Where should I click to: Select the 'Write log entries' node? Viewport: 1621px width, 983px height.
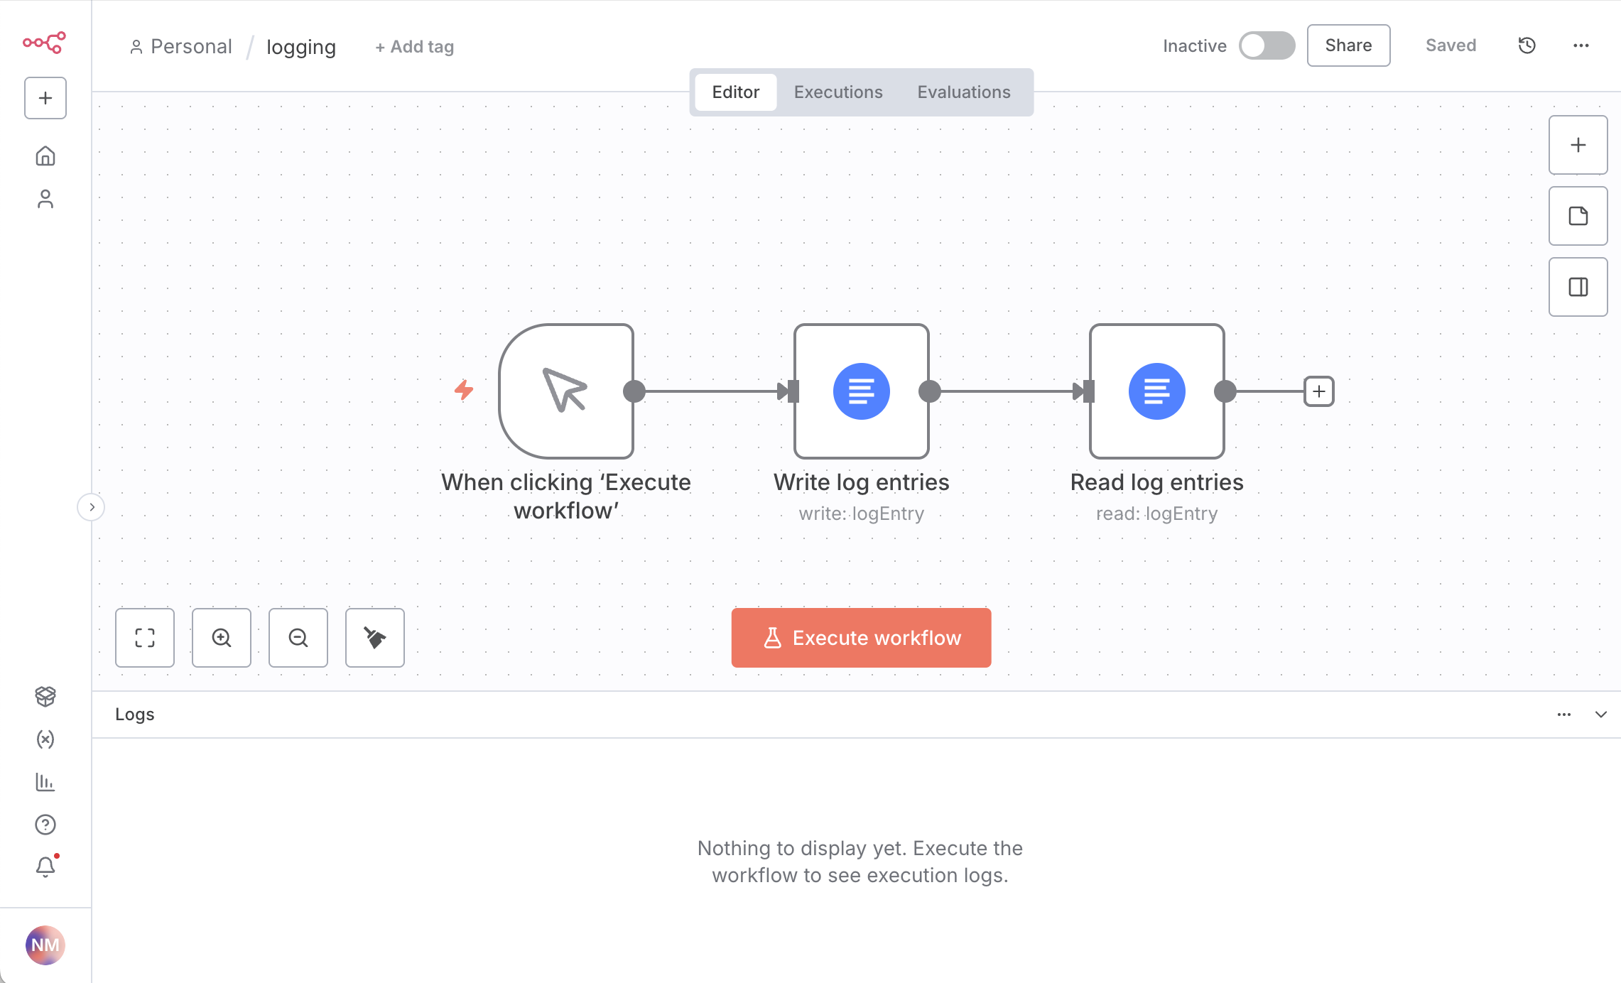[x=860, y=391]
